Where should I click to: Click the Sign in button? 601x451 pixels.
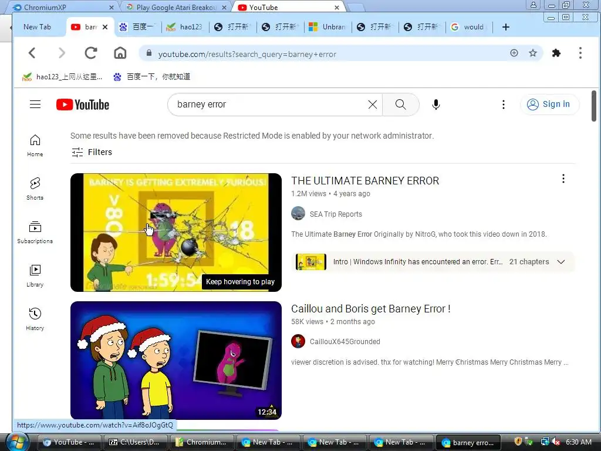tap(549, 105)
